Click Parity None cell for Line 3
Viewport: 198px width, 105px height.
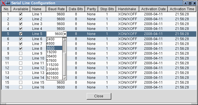pos(92,24)
